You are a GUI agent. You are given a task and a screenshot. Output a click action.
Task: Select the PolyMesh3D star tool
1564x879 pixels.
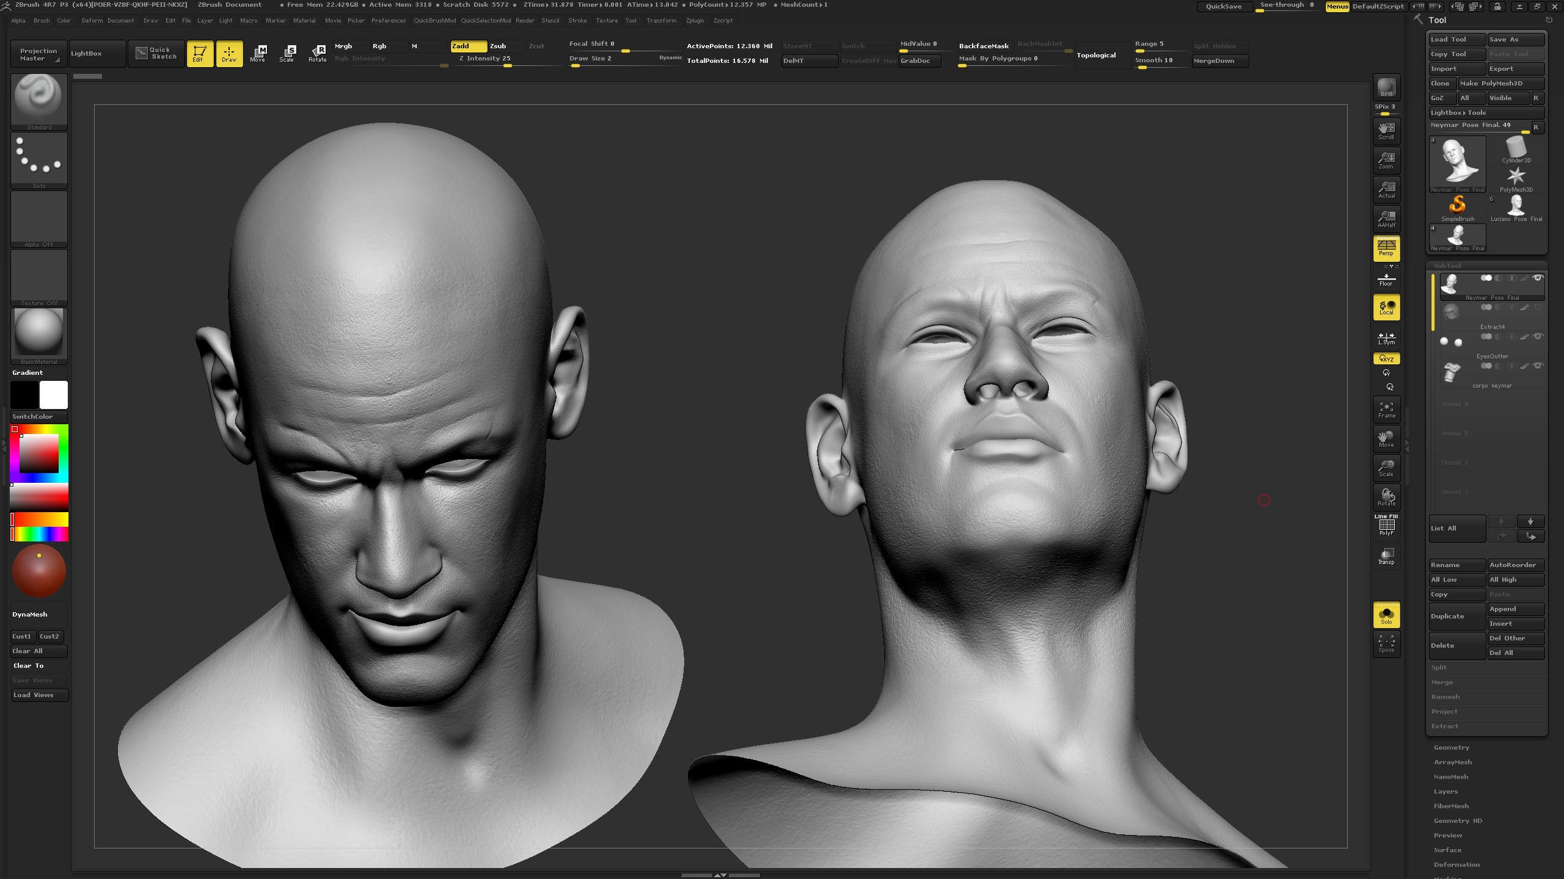click(1516, 179)
